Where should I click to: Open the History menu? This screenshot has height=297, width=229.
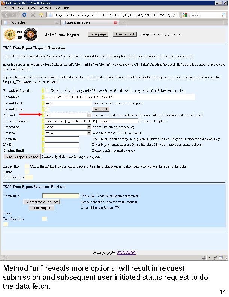[31, 8]
